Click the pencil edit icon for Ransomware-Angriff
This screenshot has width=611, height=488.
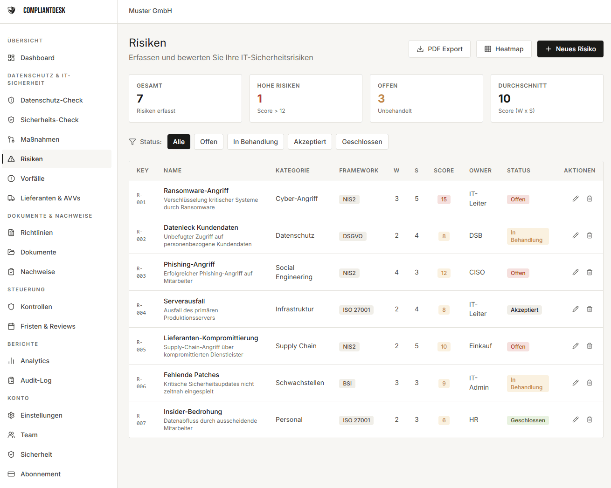coord(576,199)
